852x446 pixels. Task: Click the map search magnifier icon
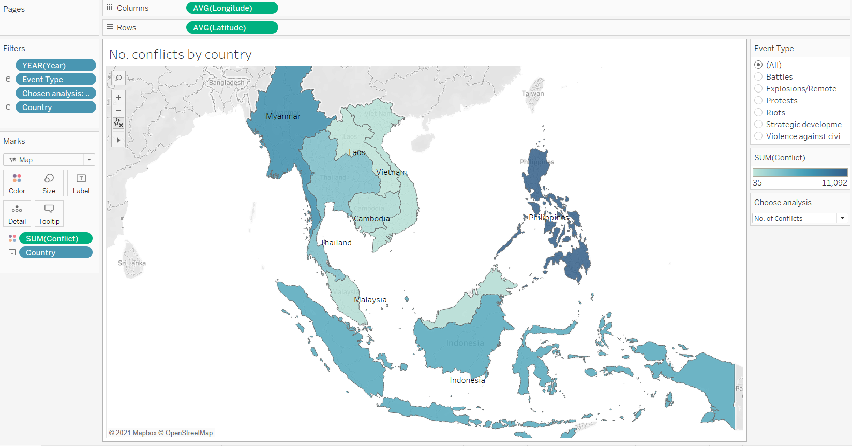(118, 78)
